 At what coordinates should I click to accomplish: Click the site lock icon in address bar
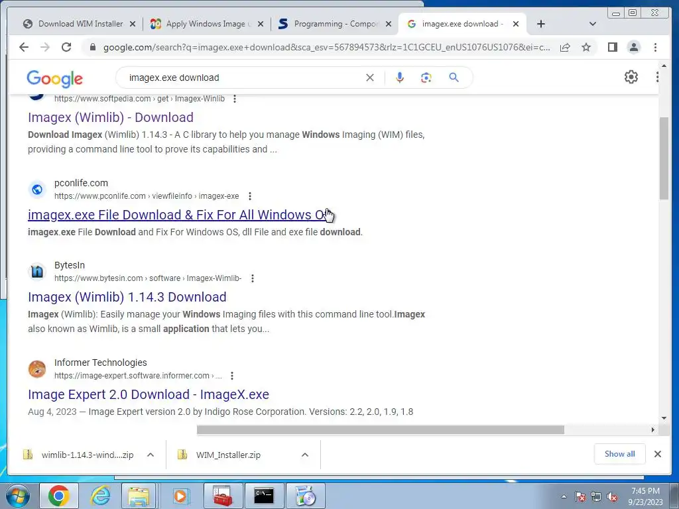click(x=92, y=47)
